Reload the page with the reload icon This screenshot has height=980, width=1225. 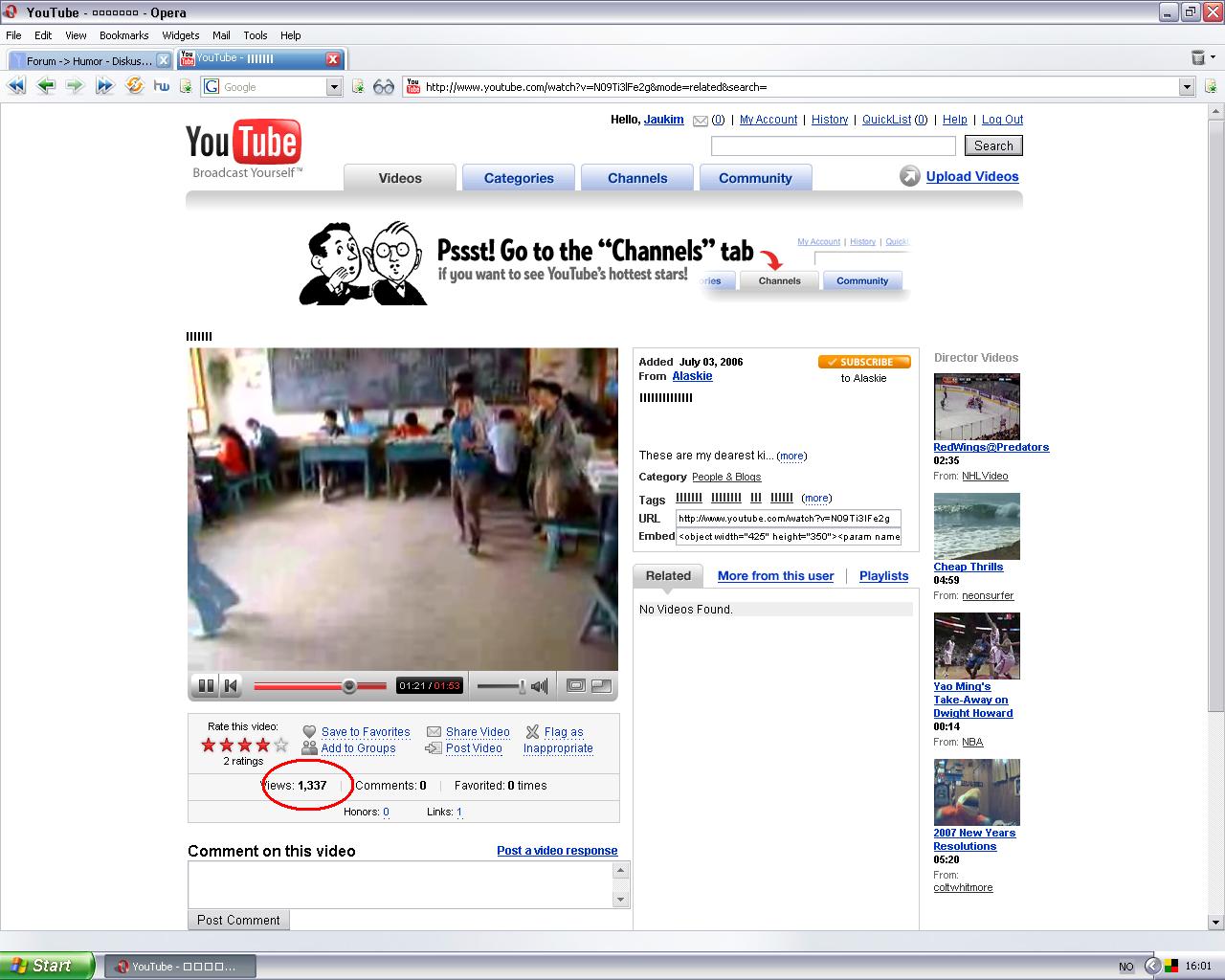(x=134, y=86)
